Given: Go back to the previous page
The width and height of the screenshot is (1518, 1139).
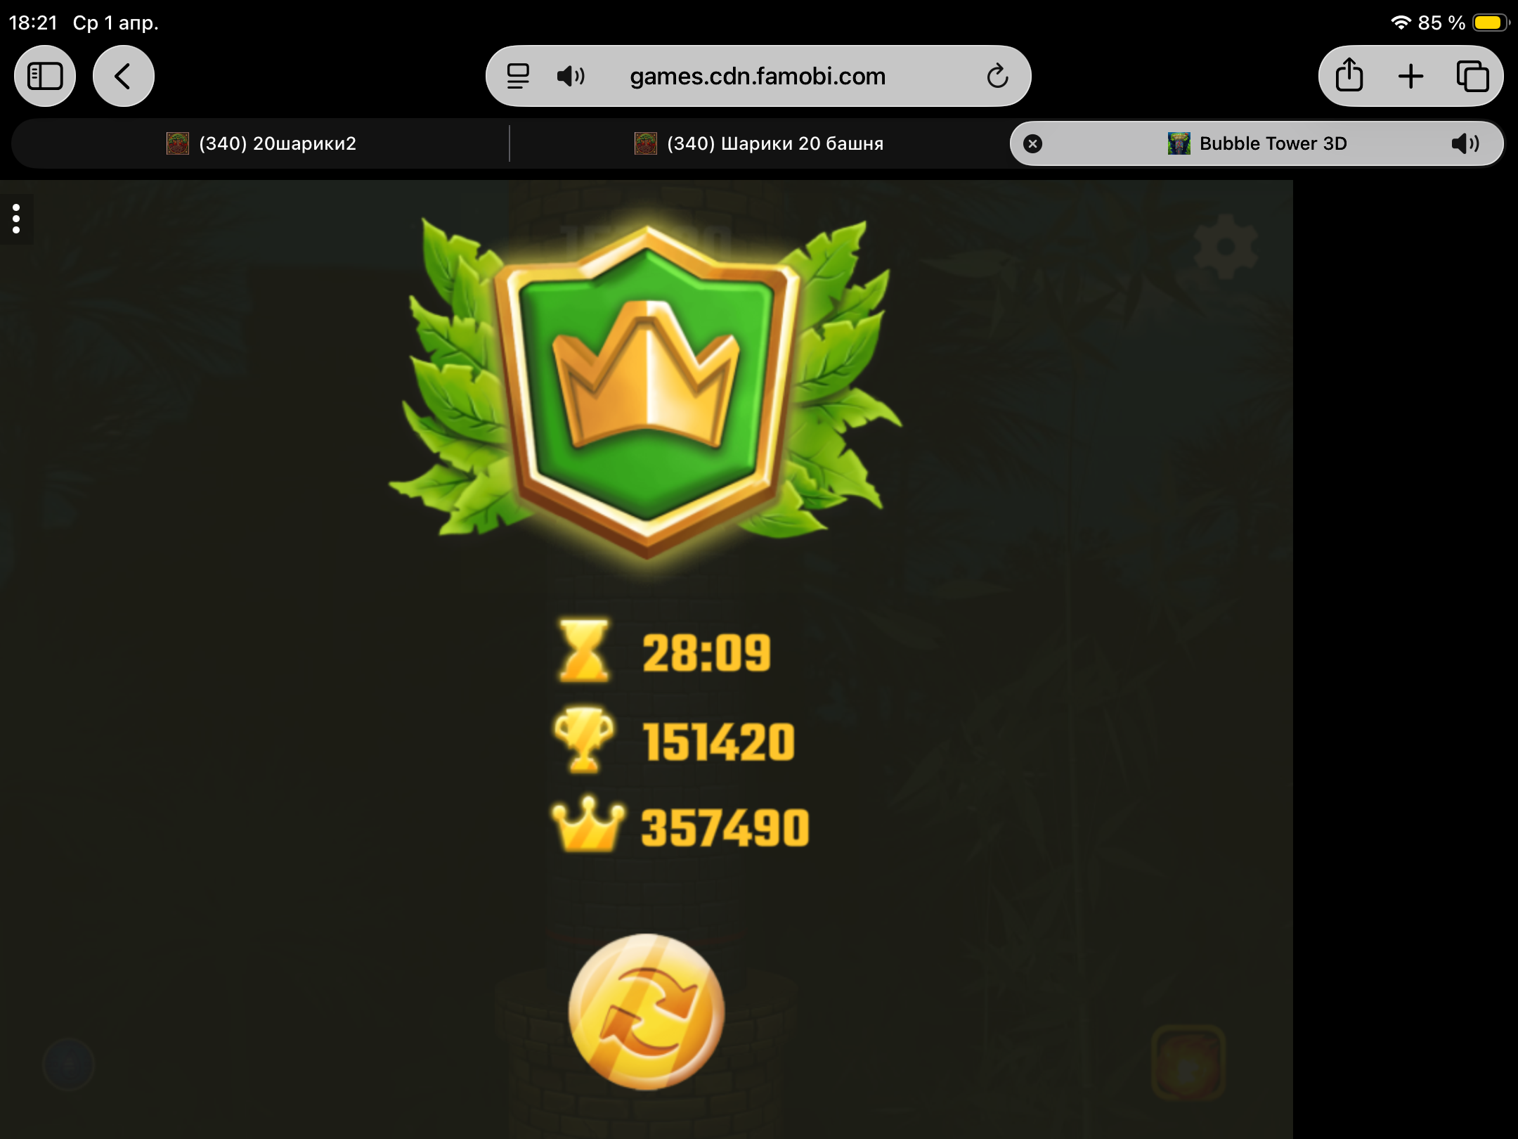Looking at the screenshot, I should point(124,76).
